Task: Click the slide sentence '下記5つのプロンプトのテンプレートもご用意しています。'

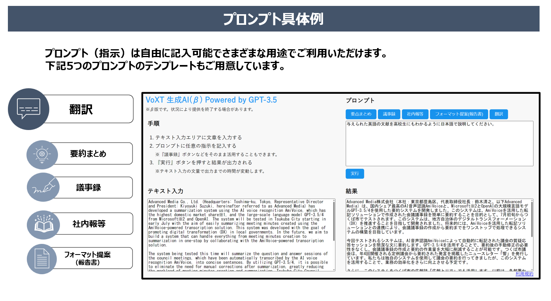Action: click(x=165, y=66)
